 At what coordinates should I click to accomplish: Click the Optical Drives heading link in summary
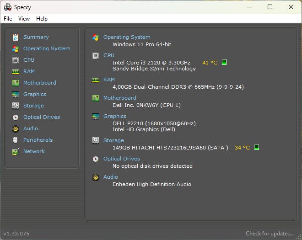(122, 159)
